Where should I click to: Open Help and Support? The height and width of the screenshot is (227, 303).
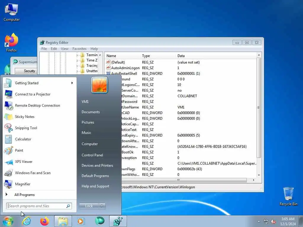(95, 186)
